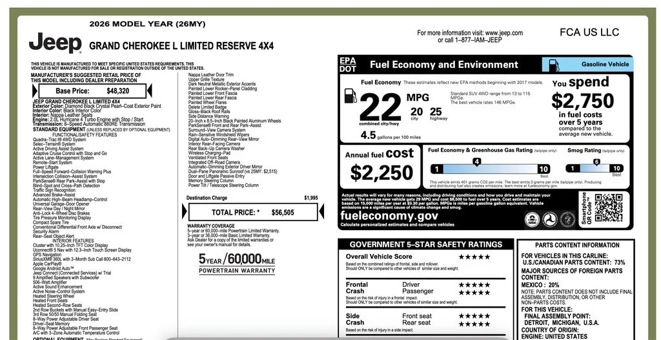Click the fuel pump icon in Gasoline Vehicle badge

[x=553, y=65]
